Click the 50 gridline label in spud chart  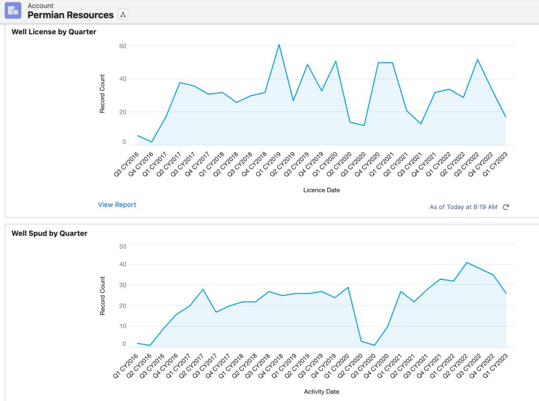pyautogui.click(x=123, y=246)
